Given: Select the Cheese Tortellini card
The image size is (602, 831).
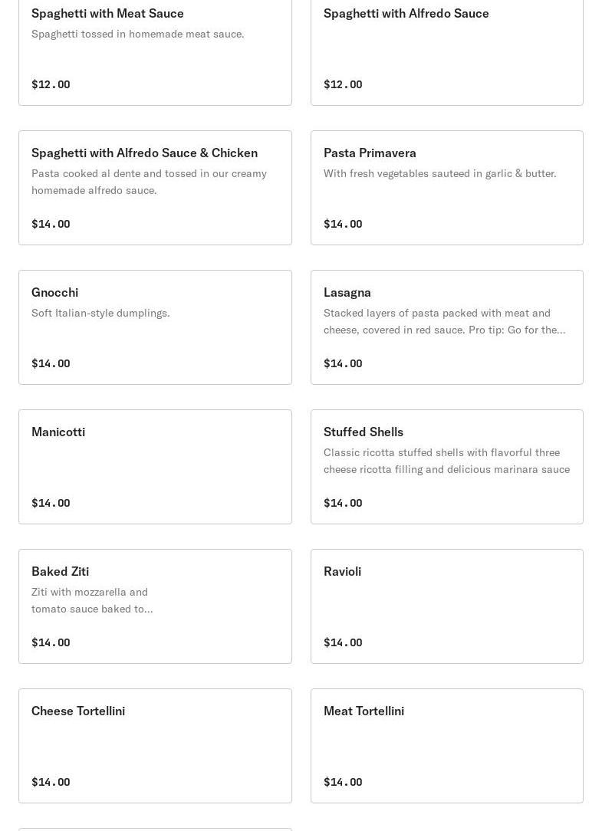Looking at the screenshot, I should coord(155,745).
